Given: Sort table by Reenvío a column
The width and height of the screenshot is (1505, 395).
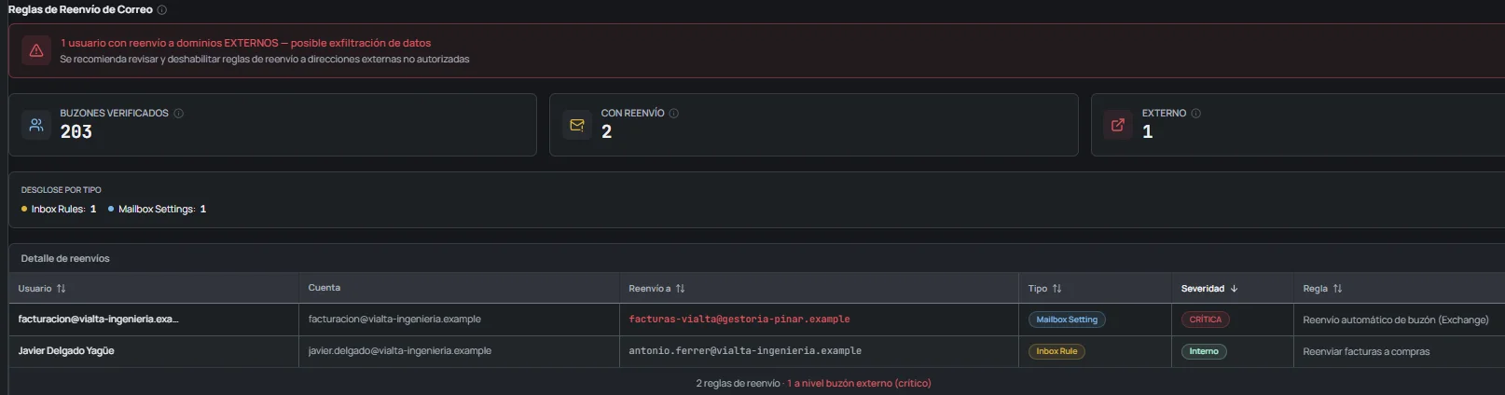Looking at the screenshot, I should [x=657, y=289].
